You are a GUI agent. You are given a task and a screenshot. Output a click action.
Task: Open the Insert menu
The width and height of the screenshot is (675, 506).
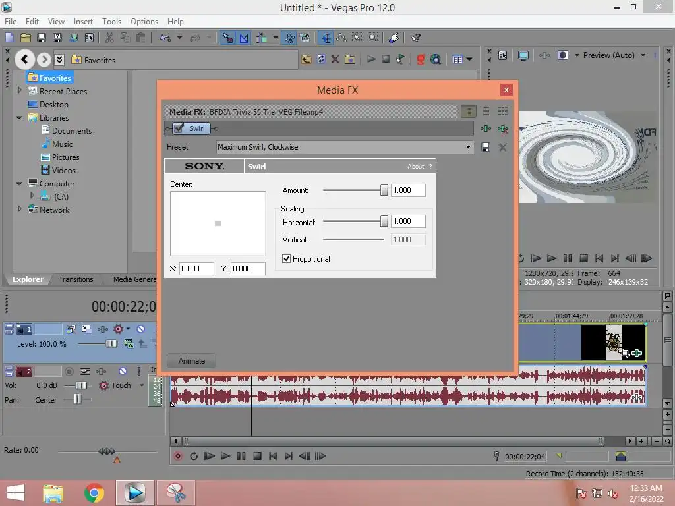point(83,22)
